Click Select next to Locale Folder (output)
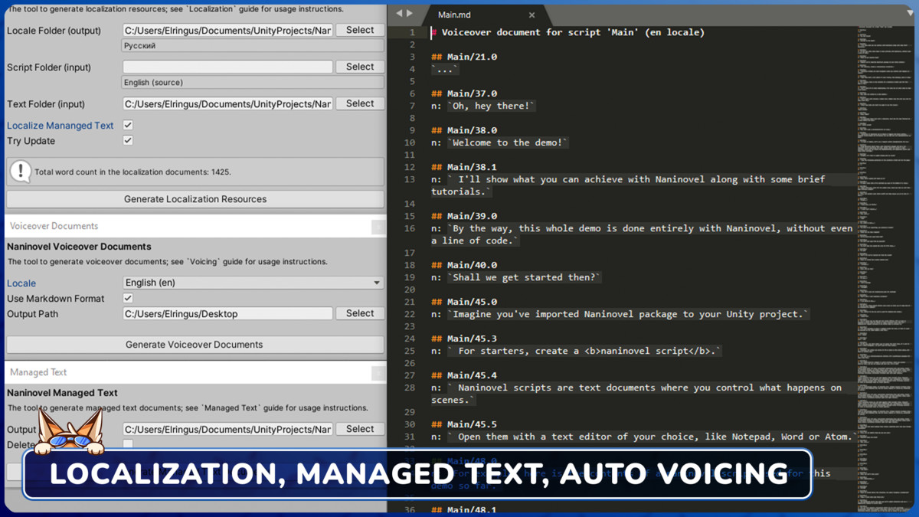Viewport: 919px width, 517px height. point(360,30)
